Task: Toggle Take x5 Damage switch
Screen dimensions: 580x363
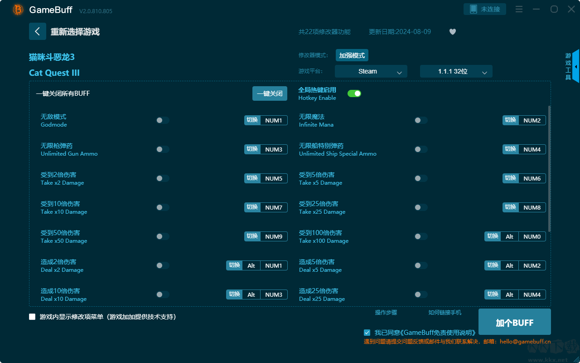Action: tap(421, 178)
